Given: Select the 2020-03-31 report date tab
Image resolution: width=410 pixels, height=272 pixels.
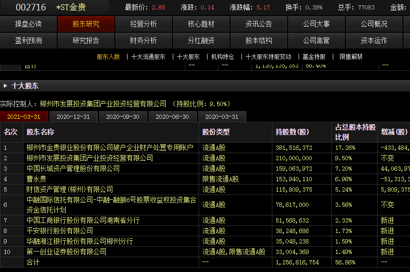Looking at the screenshot, I should pyautogui.click(x=222, y=117).
